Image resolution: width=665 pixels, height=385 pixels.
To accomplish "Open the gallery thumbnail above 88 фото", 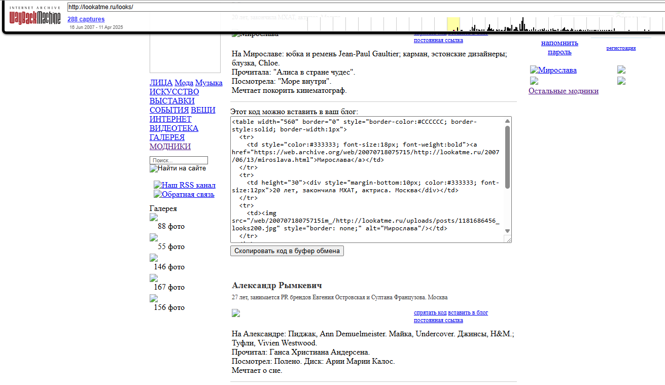I will click(x=154, y=218).
